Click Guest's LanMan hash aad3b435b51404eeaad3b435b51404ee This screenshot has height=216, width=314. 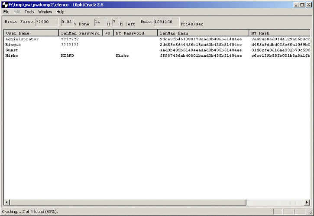click(201, 50)
